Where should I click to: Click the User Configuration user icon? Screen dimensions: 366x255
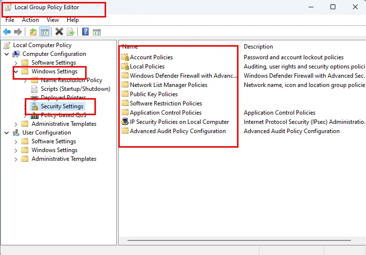(x=16, y=133)
